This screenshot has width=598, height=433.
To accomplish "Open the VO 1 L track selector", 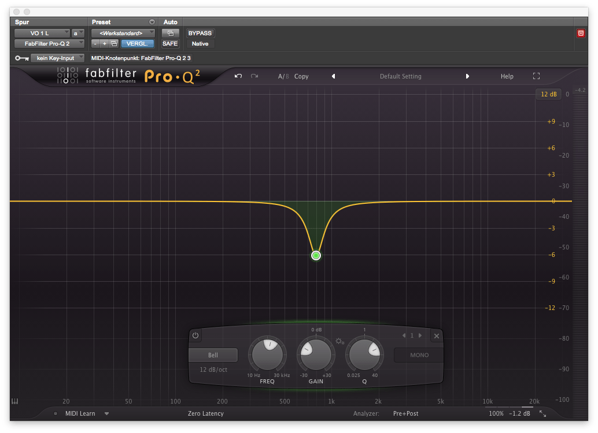I will tap(42, 33).
